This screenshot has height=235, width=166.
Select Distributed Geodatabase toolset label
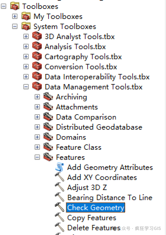point(99,127)
